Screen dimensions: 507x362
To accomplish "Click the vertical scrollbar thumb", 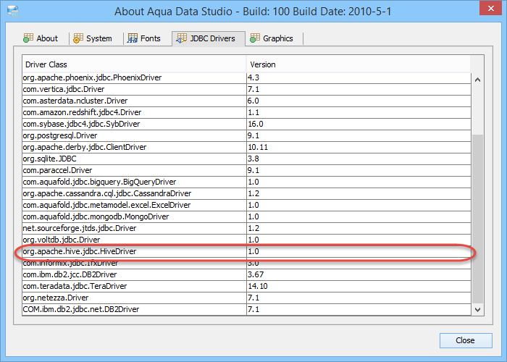I will point(477,219).
